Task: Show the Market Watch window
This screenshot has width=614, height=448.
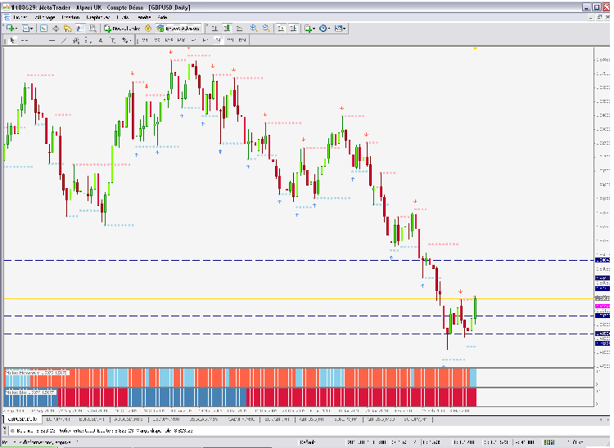Action: pyautogui.click(x=44, y=28)
